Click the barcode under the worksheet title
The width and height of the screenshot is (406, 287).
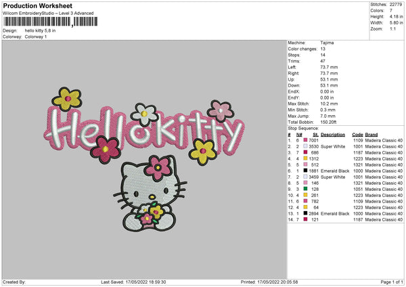pos(51,22)
